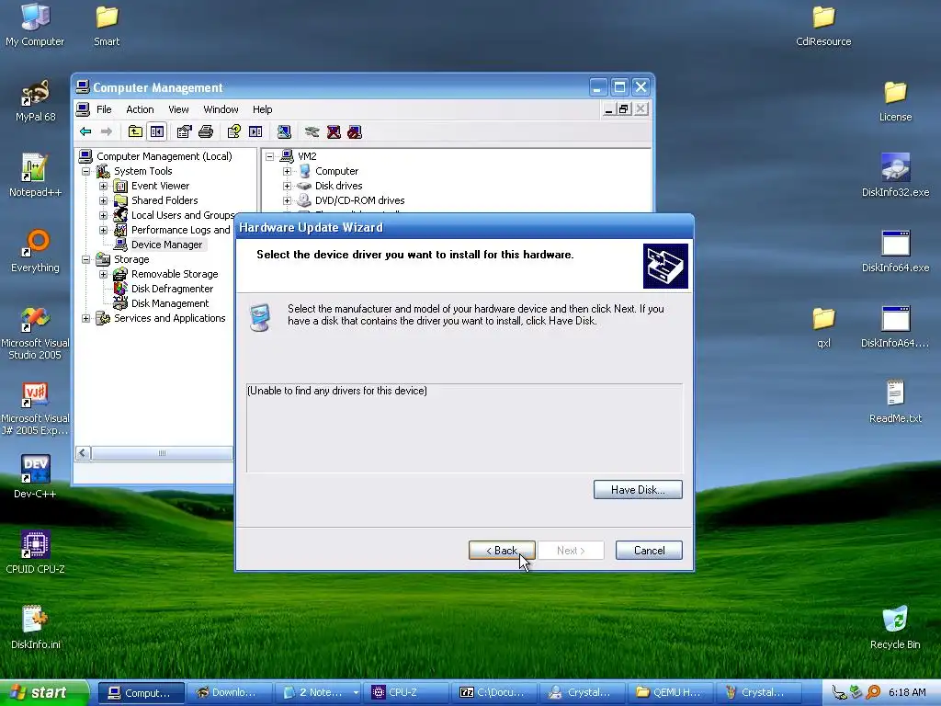Select Microsoft Visual J# 2005 Express icon
This screenshot has width=941, height=706.
click(35, 408)
